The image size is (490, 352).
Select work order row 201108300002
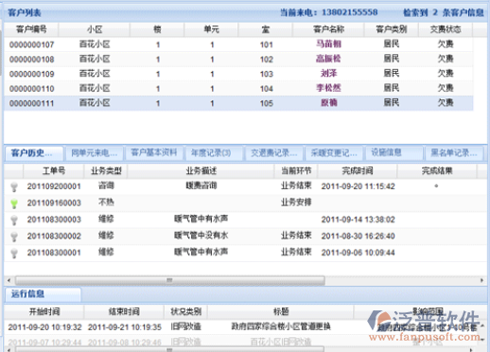pyautogui.click(x=245, y=237)
